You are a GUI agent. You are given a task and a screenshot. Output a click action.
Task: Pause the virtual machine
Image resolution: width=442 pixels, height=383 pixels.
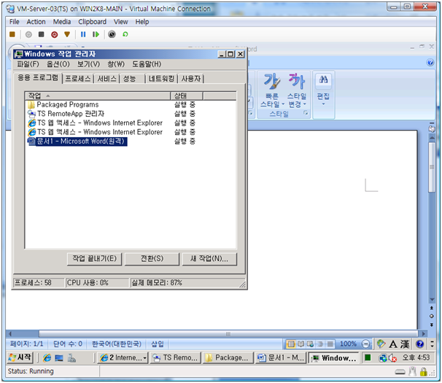pyautogui.click(x=83, y=34)
